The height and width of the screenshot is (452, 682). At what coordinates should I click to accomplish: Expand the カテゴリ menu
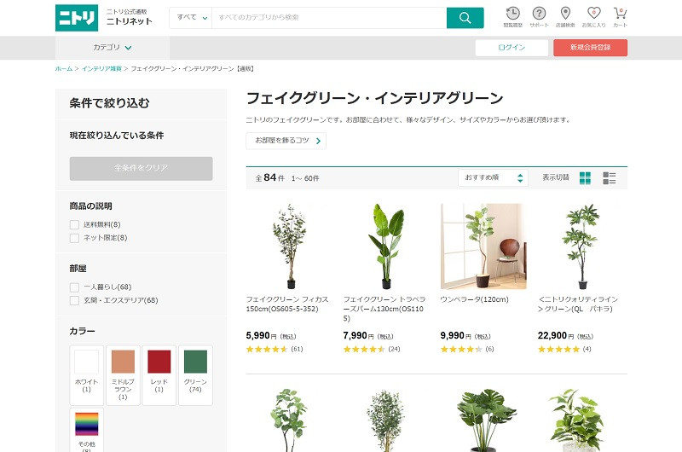click(113, 48)
